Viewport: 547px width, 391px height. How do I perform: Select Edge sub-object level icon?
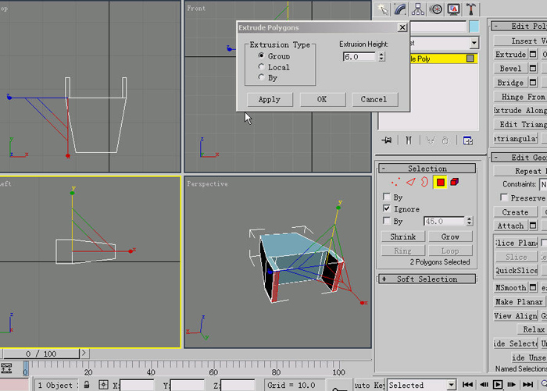[x=411, y=182]
